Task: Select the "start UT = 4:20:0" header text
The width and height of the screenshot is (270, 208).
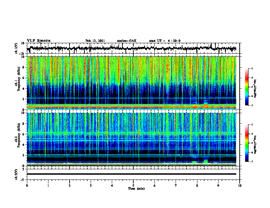Action: (x=165, y=41)
